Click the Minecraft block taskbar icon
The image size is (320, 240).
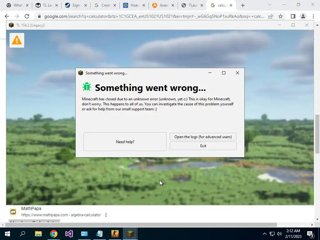point(130,234)
